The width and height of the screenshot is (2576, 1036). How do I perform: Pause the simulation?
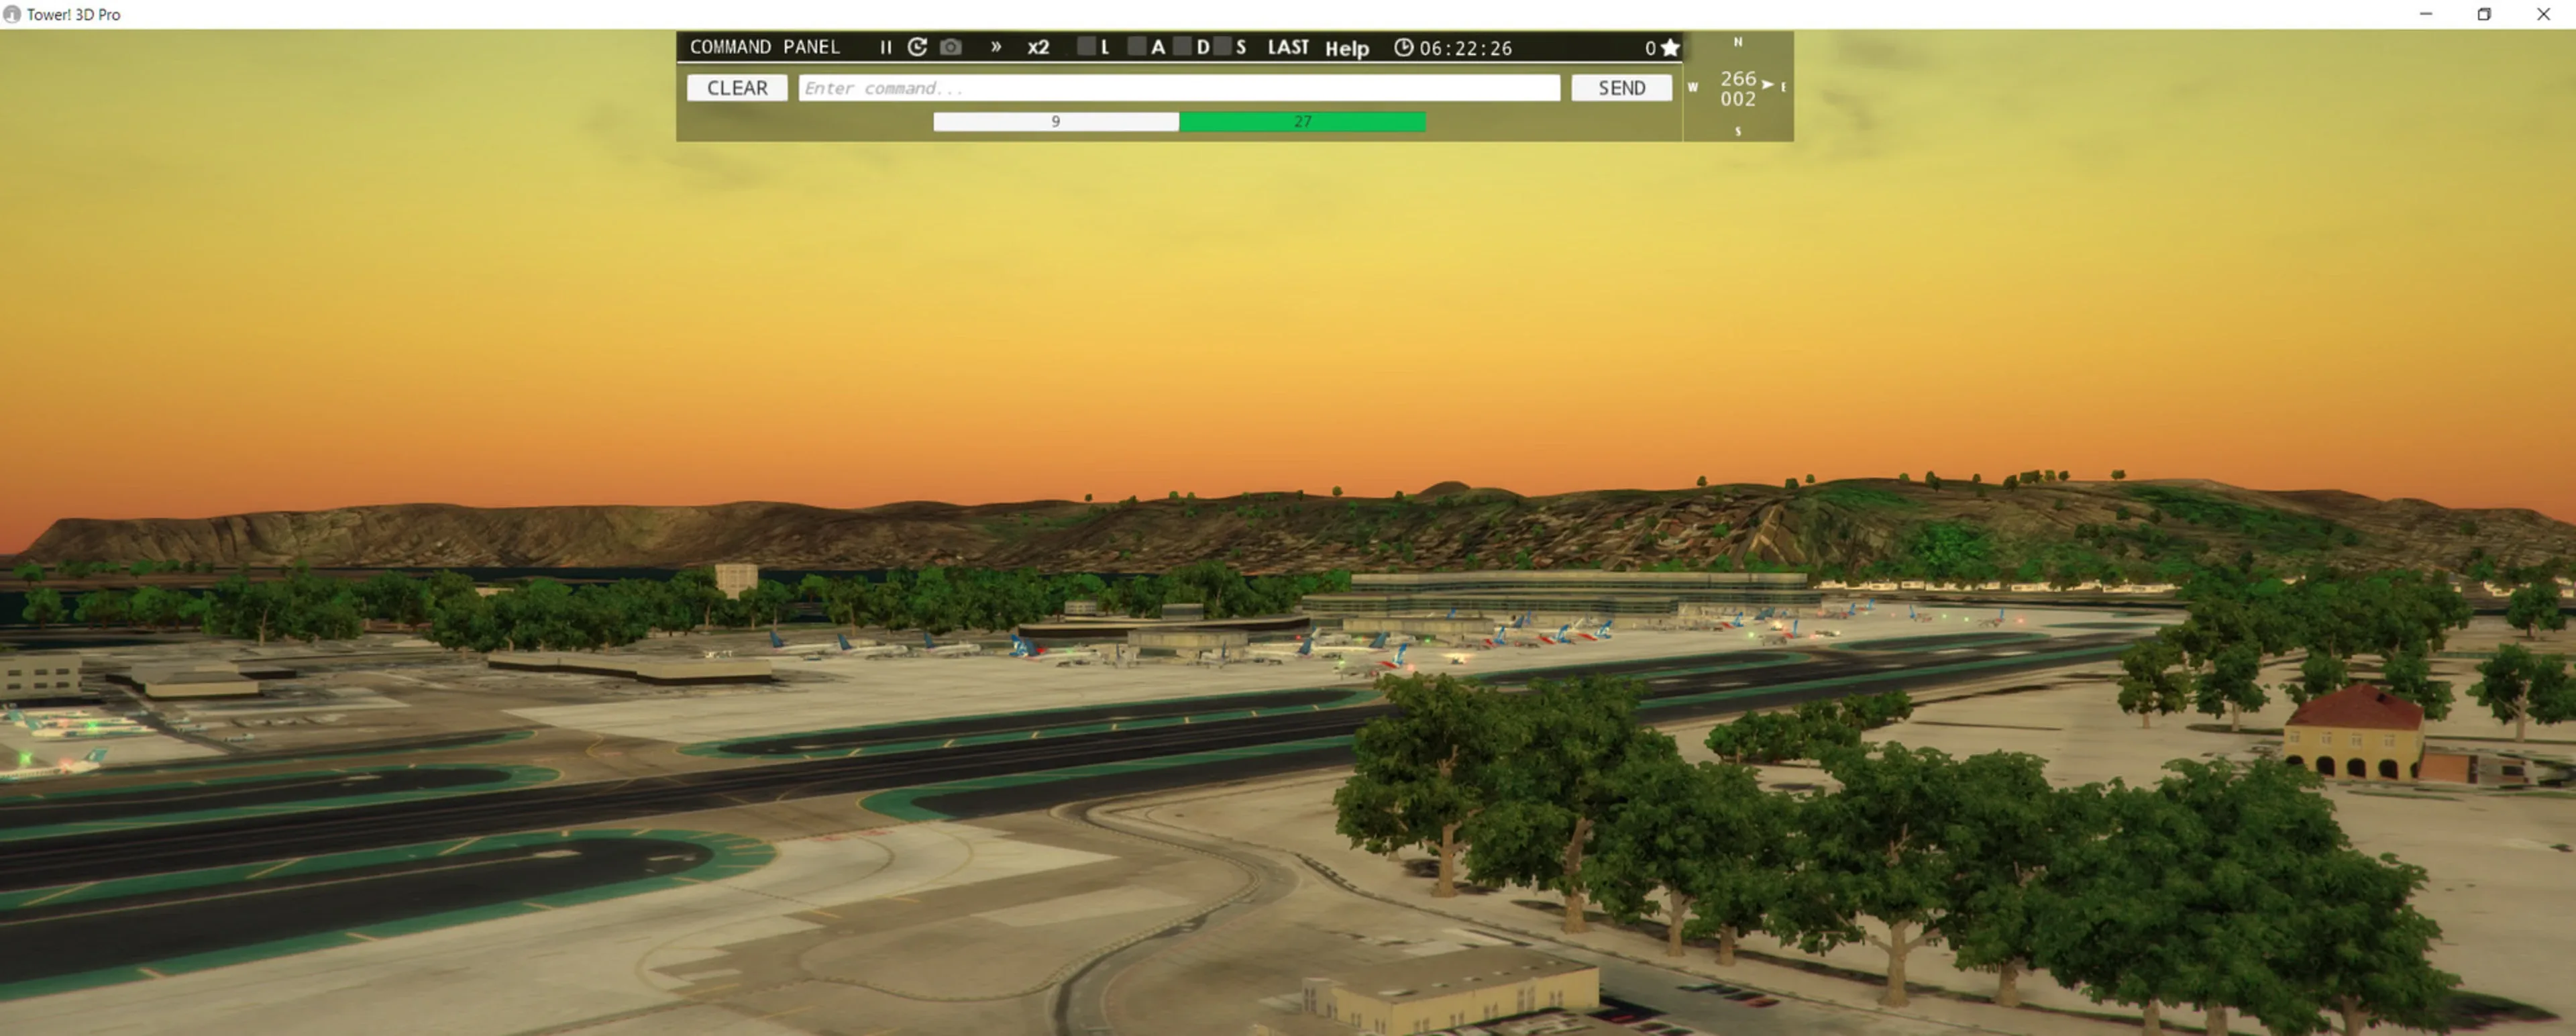pyautogui.click(x=885, y=47)
